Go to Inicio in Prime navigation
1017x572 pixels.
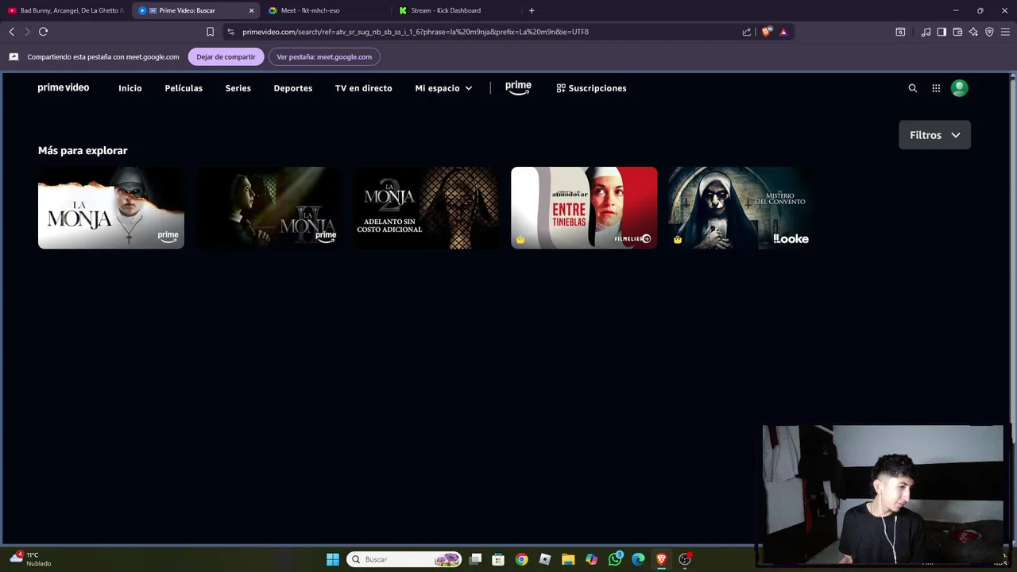click(130, 88)
